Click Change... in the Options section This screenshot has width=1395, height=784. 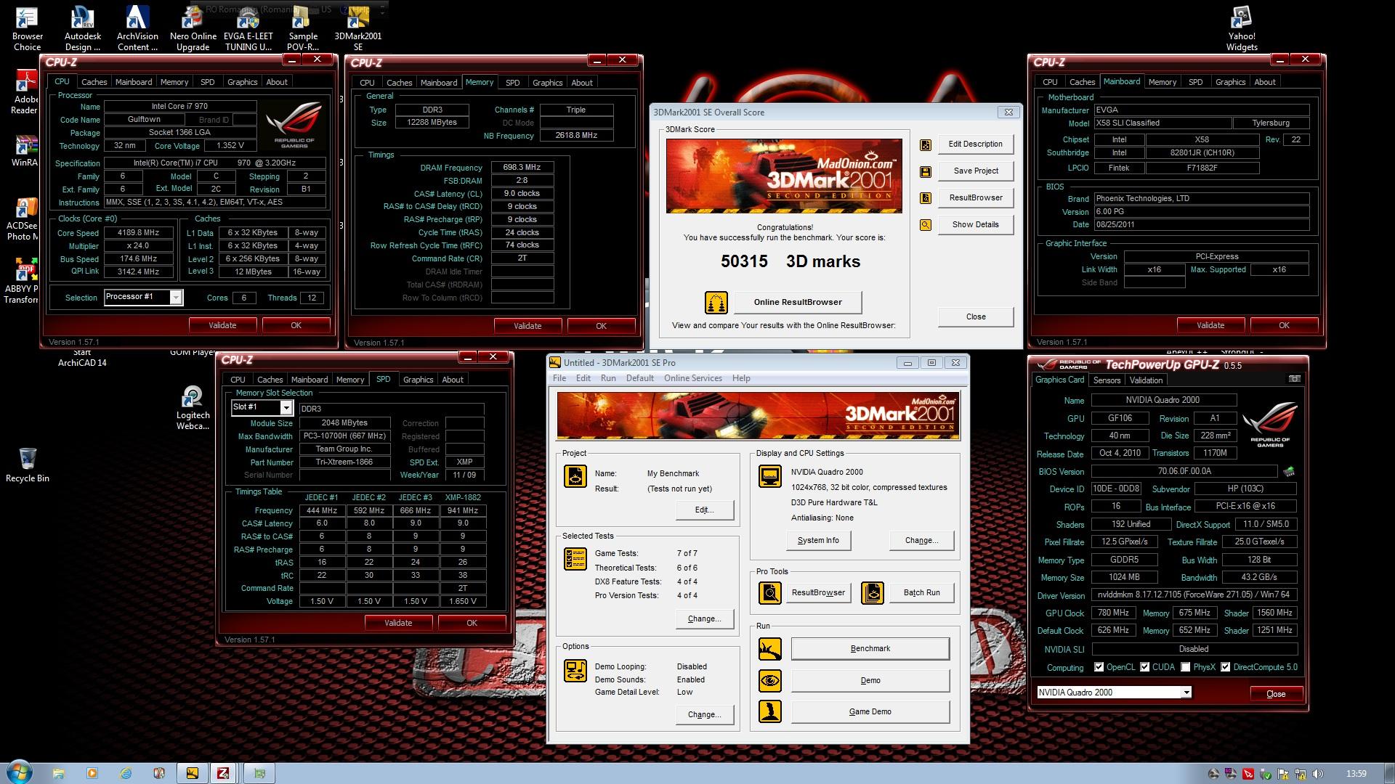(704, 715)
